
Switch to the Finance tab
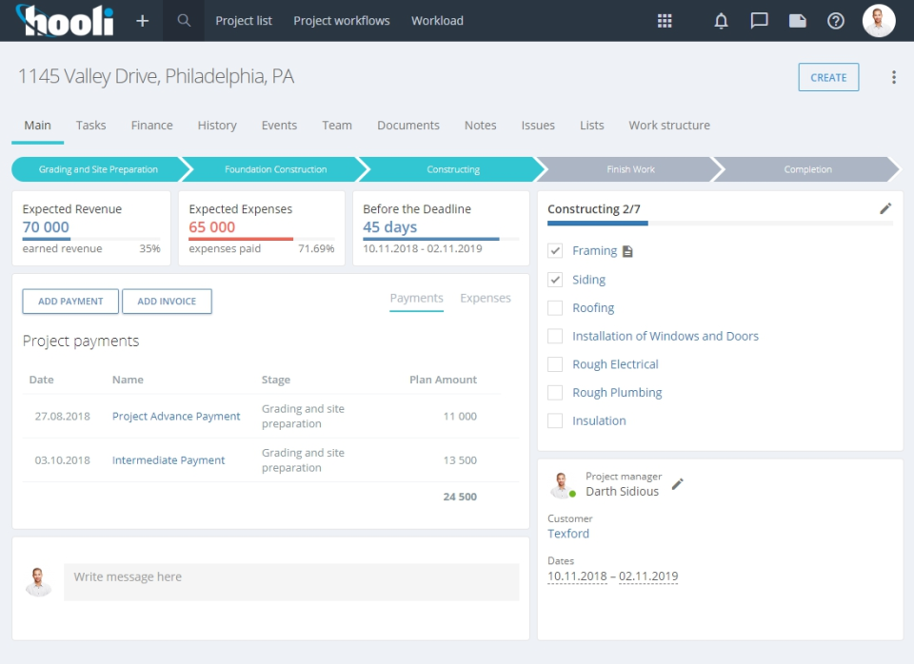(x=151, y=126)
